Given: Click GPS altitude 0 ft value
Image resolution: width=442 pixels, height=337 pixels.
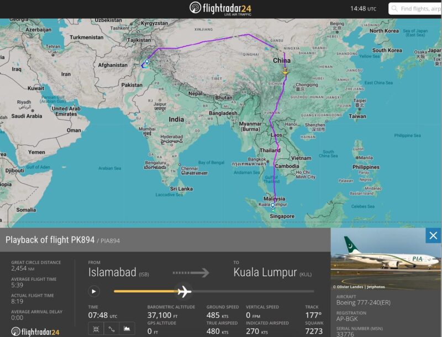Looking at the screenshot, I should pyautogui.click(x=153, y=331).
